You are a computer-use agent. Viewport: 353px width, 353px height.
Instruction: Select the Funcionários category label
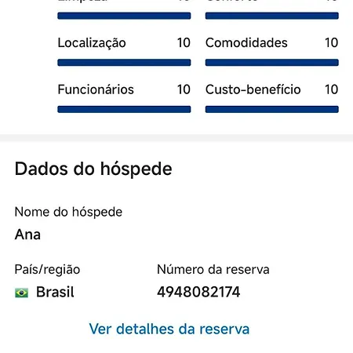[x=96, y=89]
